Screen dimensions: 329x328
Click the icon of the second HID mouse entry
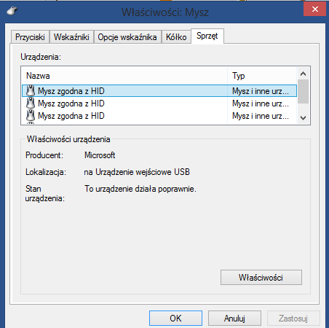pyautogui.click(x=31, y=104)
